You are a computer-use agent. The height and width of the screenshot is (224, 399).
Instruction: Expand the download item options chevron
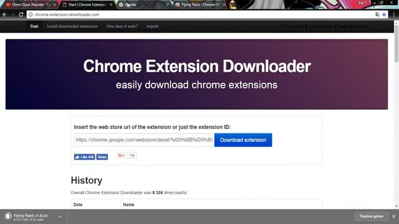[60, 217]
